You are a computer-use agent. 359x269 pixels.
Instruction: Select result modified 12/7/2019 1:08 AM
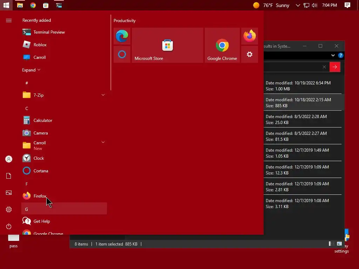point(303,204)
